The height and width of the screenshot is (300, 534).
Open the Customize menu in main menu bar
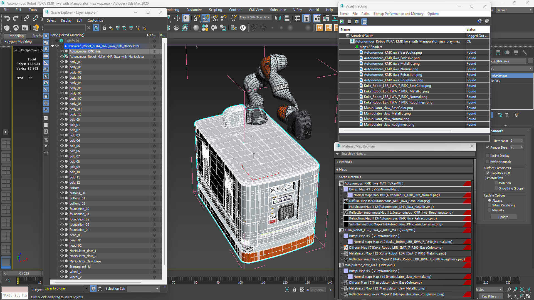(194, 10)
